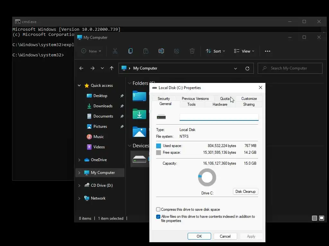The width and height of the screenshot is (329, 246).
Task: Switch to the Customize tab
Action: (x=249, y=99)
